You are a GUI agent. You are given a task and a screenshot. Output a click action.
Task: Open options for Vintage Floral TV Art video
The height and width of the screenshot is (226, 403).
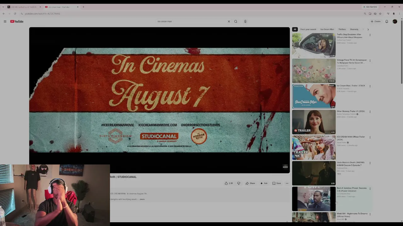click(x=370, y=61)
